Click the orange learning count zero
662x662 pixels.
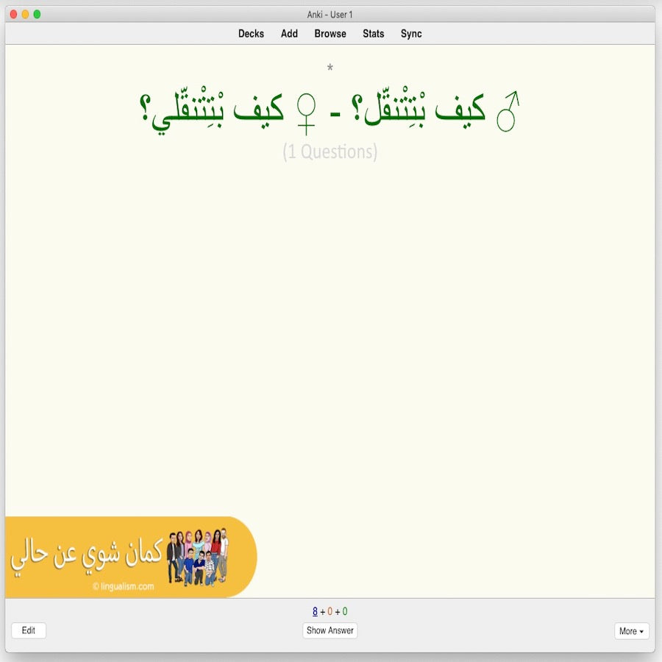point(328,611)
